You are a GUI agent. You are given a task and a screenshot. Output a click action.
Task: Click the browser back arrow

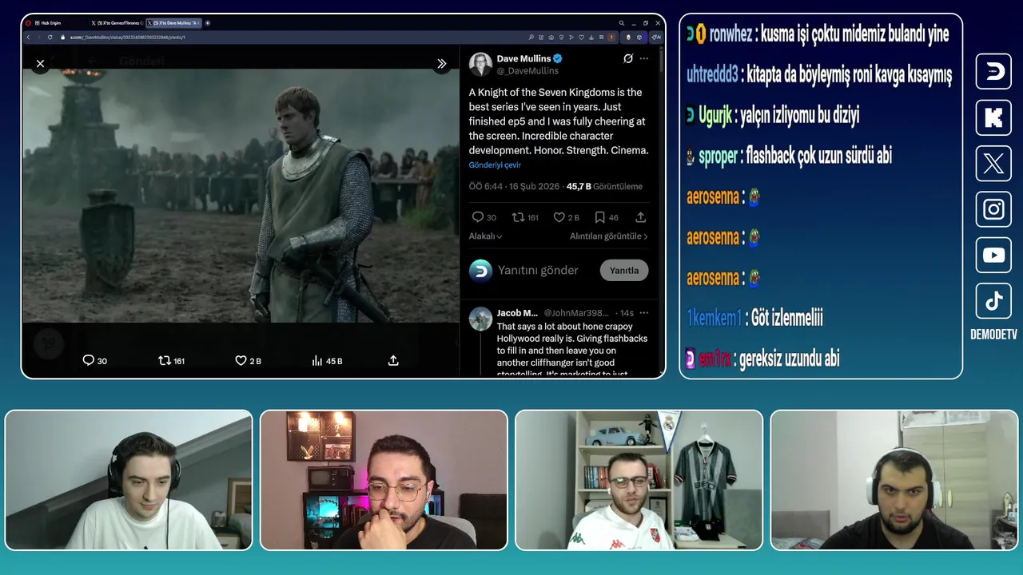click(29, 37)
